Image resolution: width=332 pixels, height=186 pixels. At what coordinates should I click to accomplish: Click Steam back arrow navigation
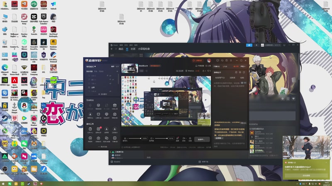pyautogui.click(x=112, y=49)
